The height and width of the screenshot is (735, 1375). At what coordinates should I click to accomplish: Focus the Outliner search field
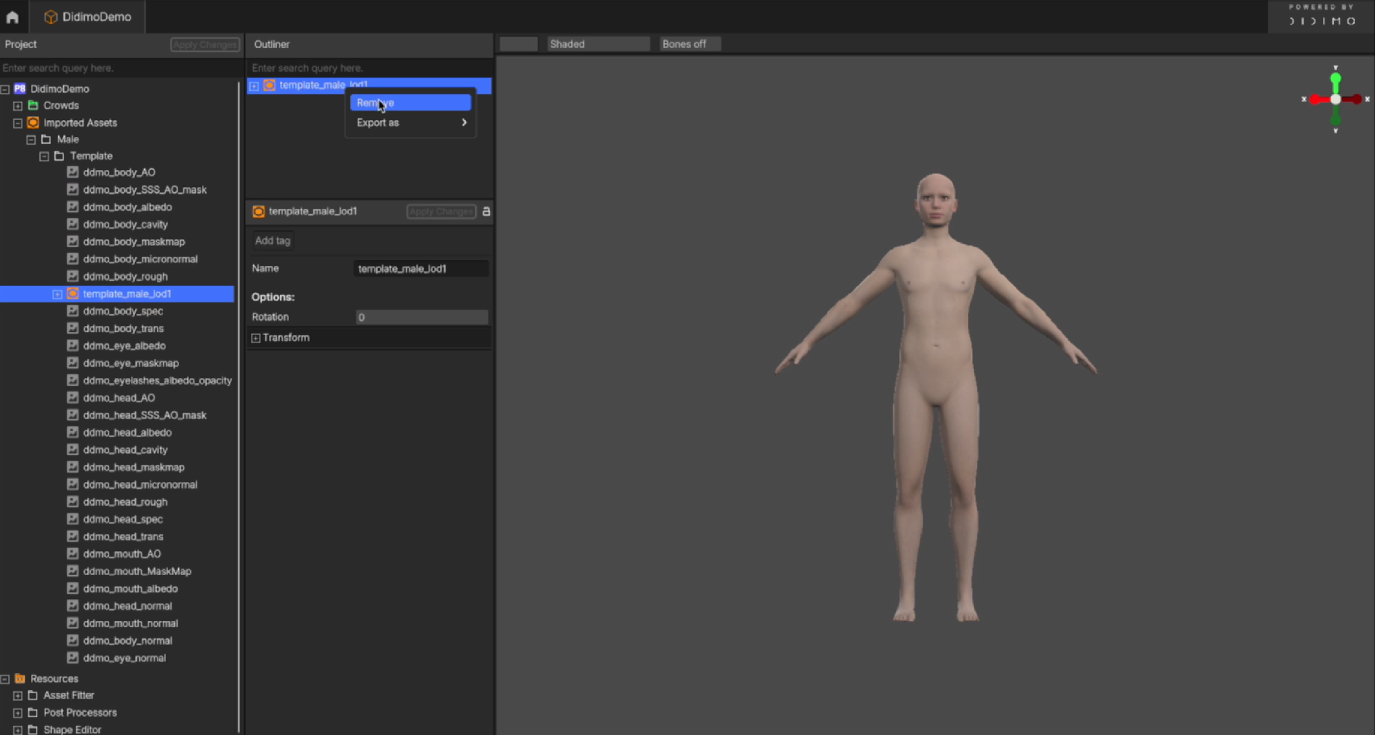(x=369, y=68)
